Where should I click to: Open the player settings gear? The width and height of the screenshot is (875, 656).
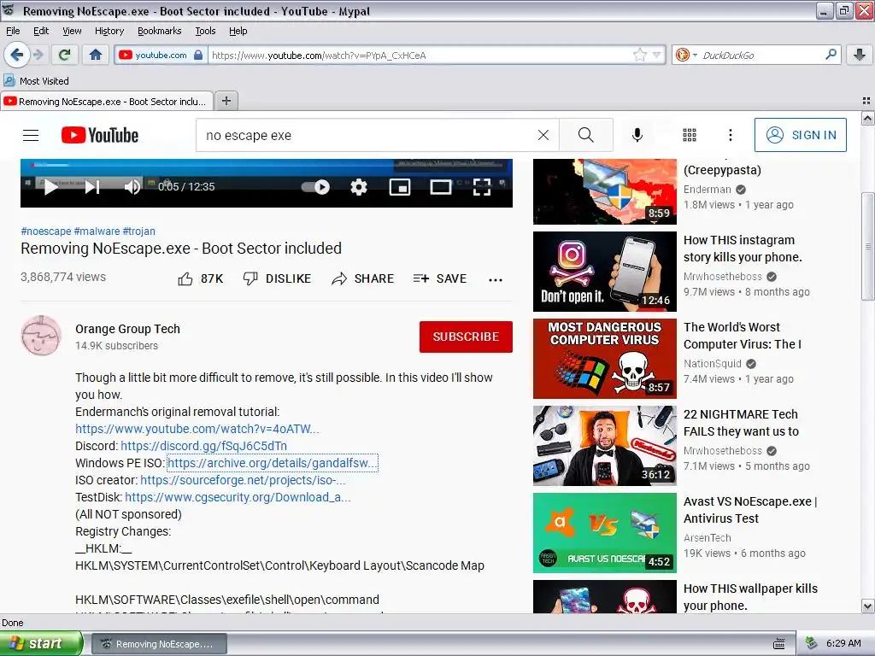click(358, 187)
